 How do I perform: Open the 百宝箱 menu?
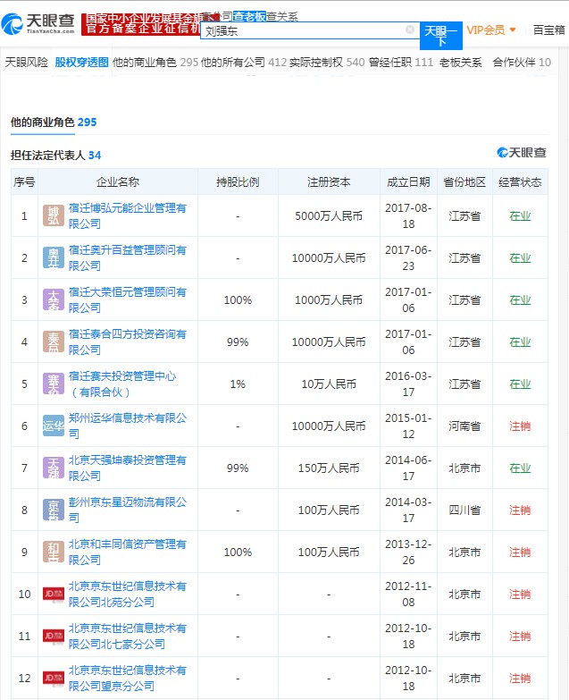(549, 30)
